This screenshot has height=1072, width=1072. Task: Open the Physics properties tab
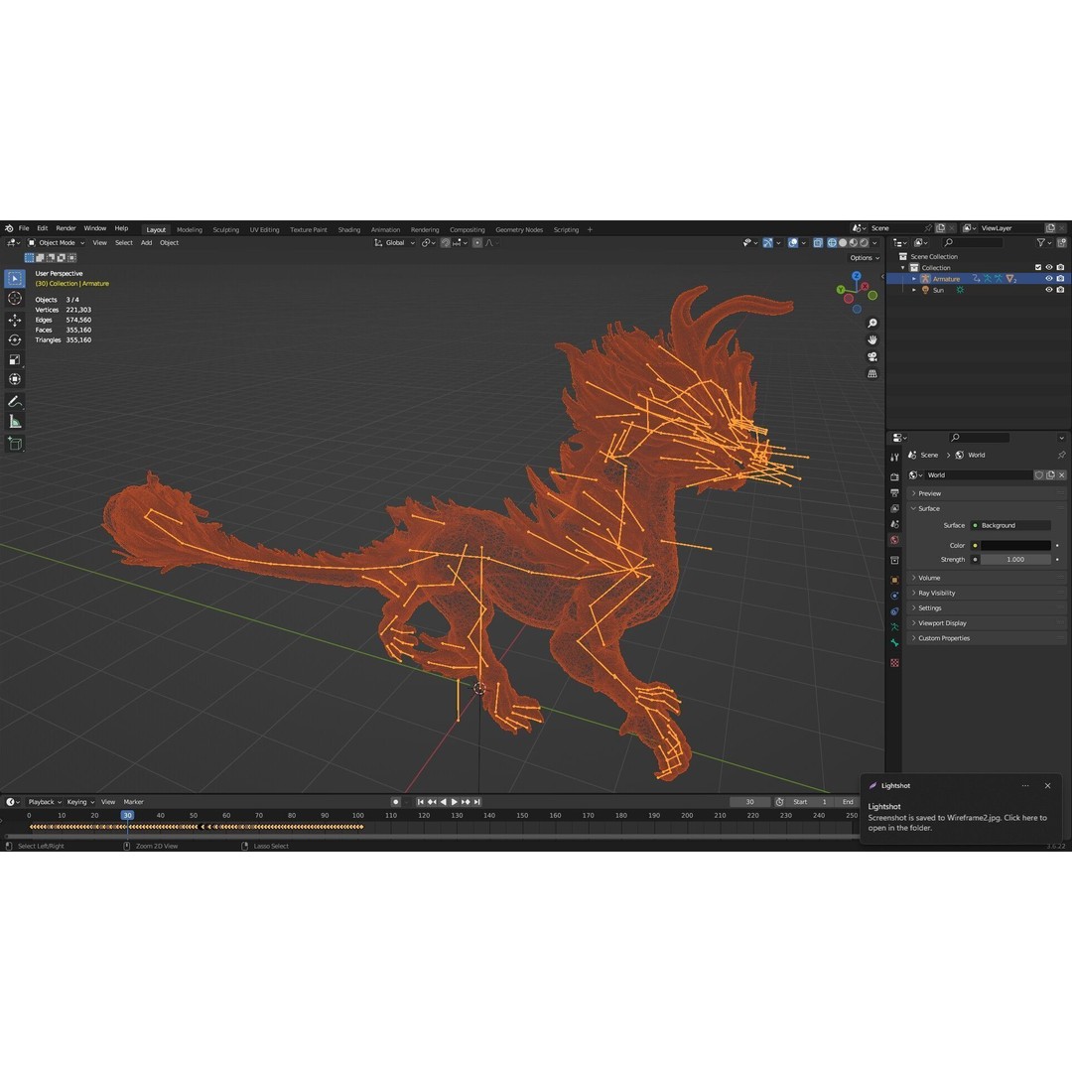[894, 596]
